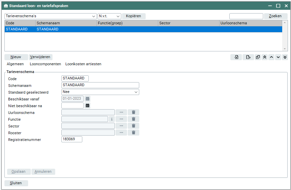Click the Functie info icon

click(111, 119)
